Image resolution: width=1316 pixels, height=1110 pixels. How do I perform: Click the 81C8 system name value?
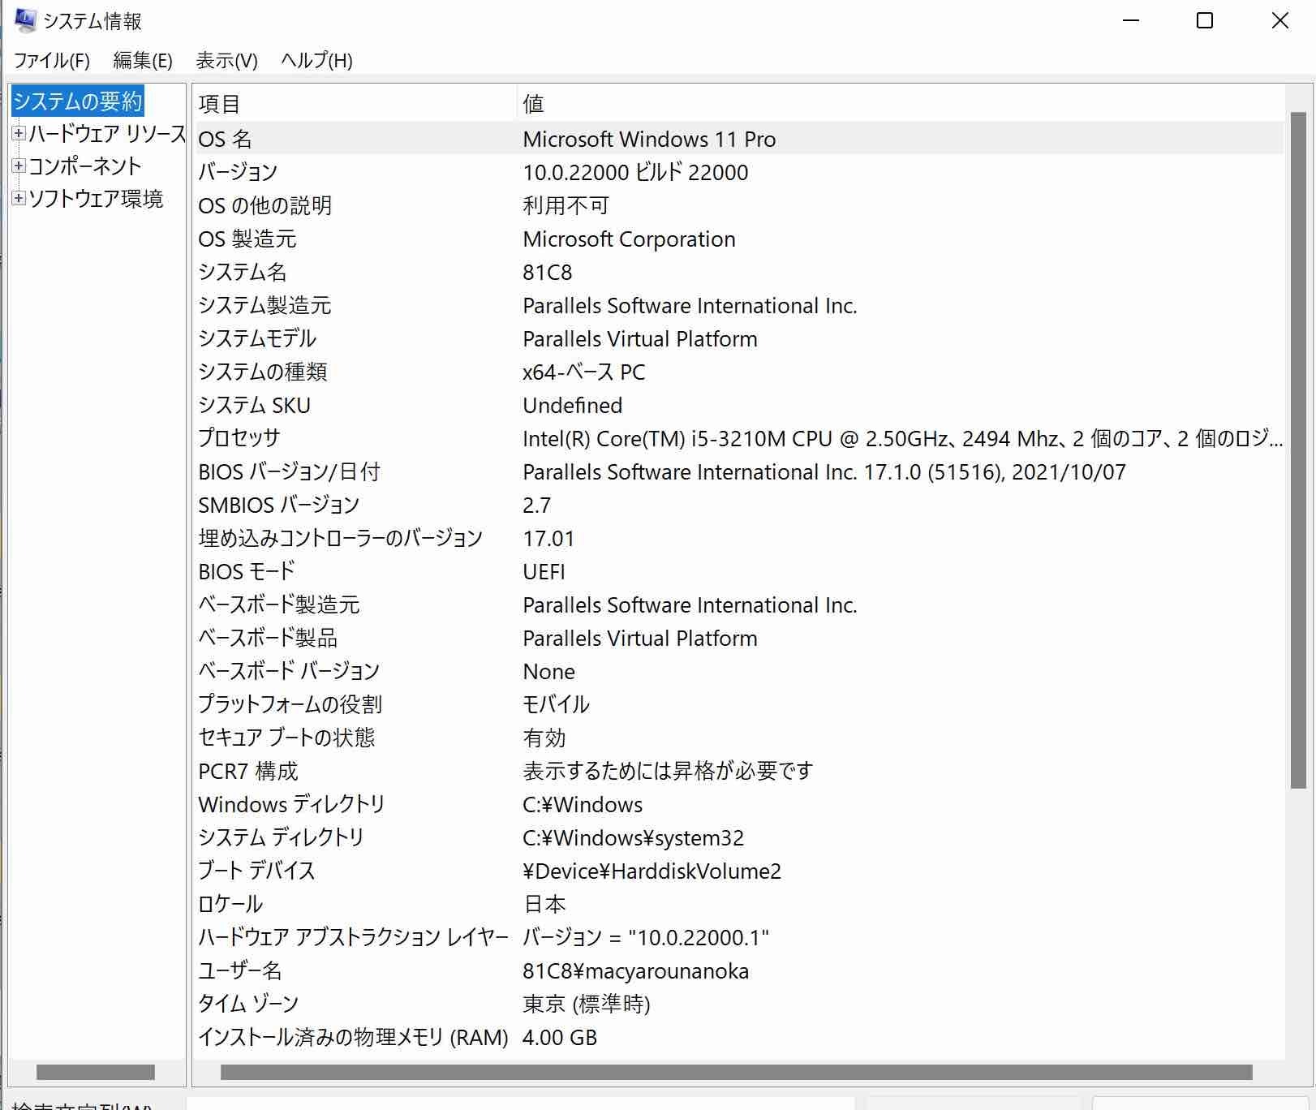[x=547, y=272]
